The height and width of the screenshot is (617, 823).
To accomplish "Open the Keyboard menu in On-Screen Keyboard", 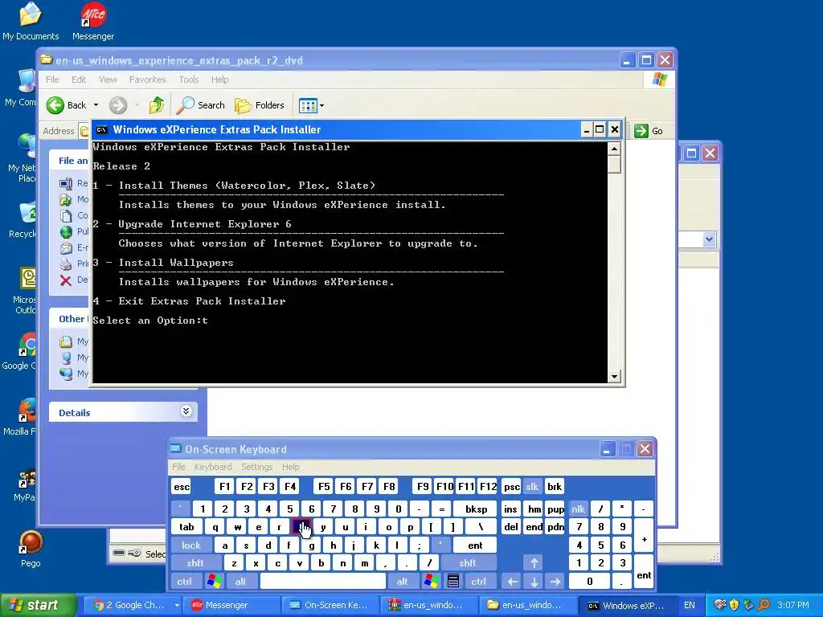I will tap(212, 467).
